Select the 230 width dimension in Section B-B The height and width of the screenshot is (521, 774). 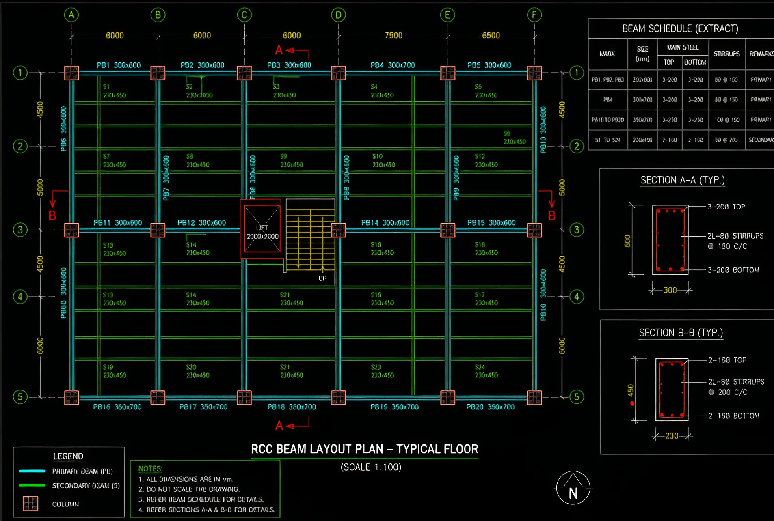coord(672,436)
